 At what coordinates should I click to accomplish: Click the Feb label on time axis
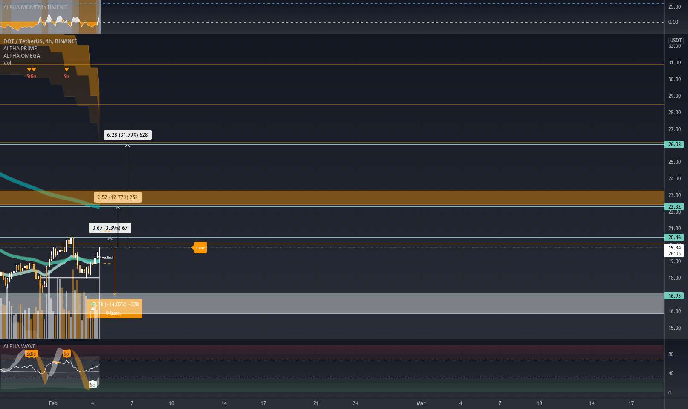(53, 403)
